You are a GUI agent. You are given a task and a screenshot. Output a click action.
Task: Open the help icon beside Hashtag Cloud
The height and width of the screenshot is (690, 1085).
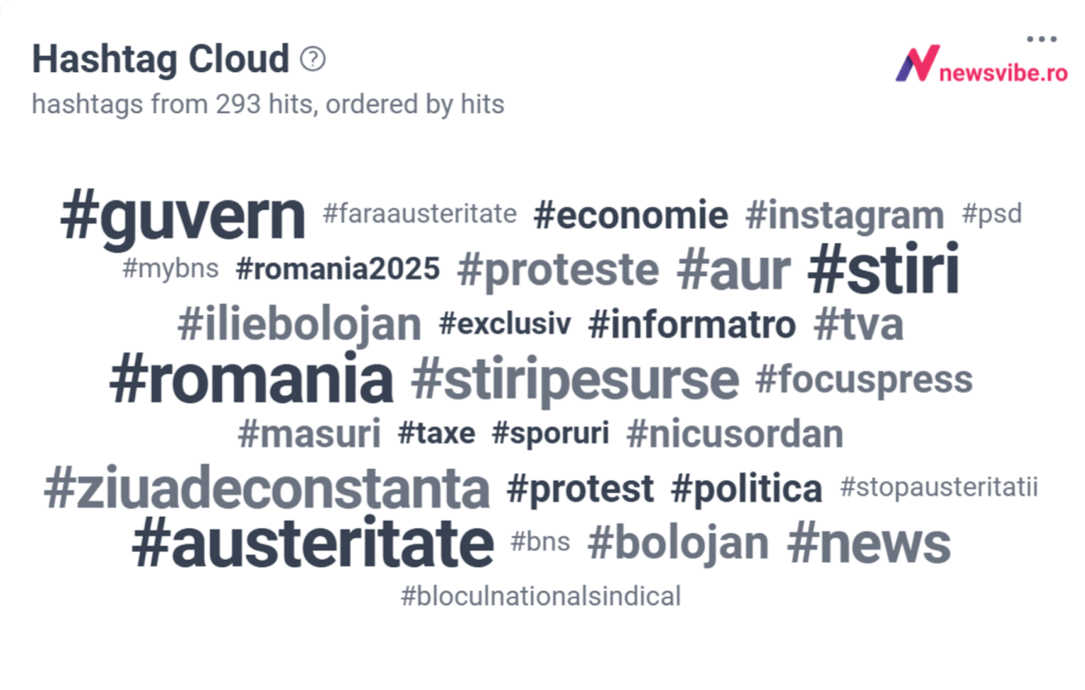pos(313,59)
